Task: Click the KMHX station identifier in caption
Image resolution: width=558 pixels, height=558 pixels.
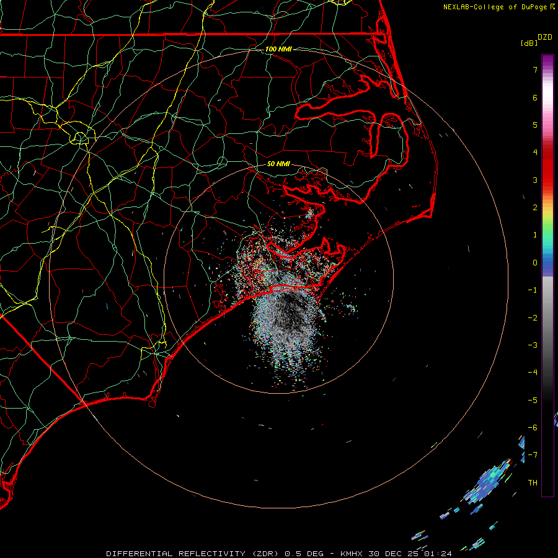Action: (351, 554)
